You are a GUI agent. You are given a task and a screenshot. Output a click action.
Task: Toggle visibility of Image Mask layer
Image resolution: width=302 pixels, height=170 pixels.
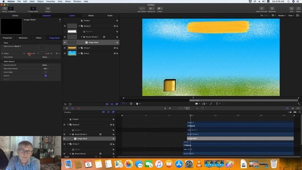tap(65, 42)
